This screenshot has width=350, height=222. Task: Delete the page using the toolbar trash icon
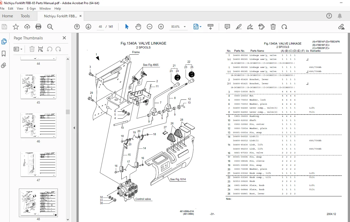click(x=273, y=27)
